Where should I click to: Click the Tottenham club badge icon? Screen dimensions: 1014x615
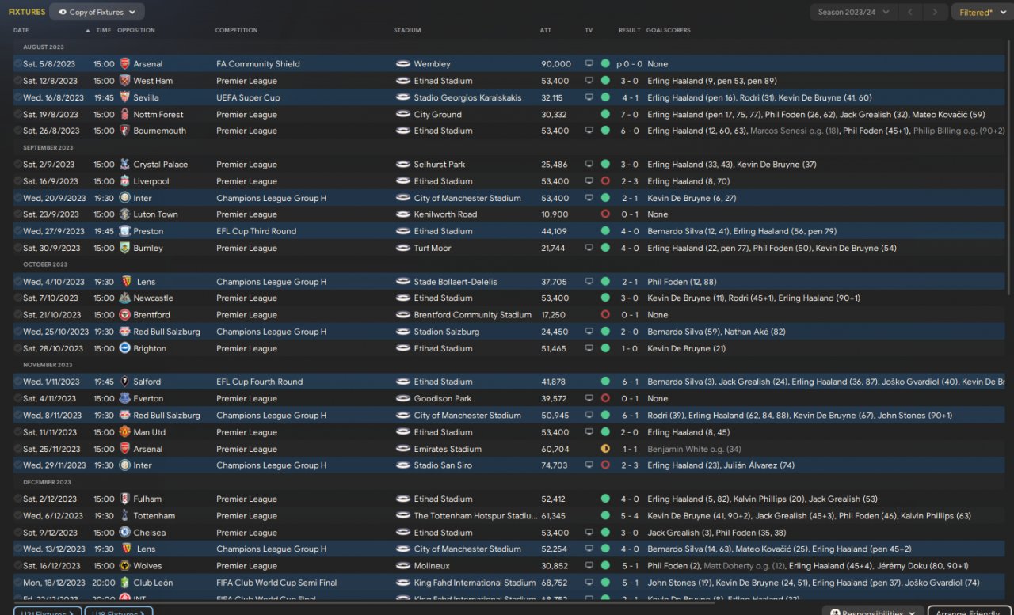(x=124, y=516)
